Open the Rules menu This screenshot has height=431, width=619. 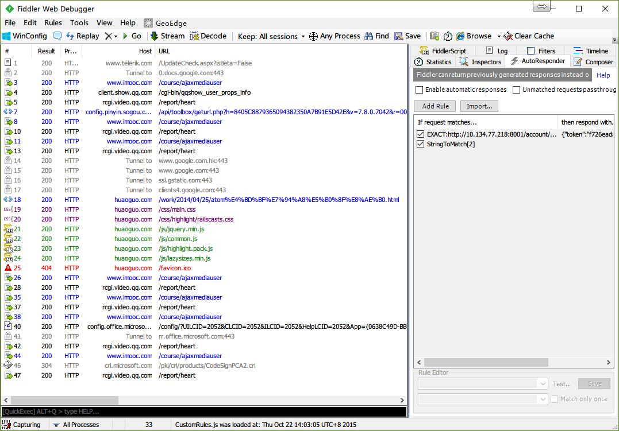coord(53,23)
